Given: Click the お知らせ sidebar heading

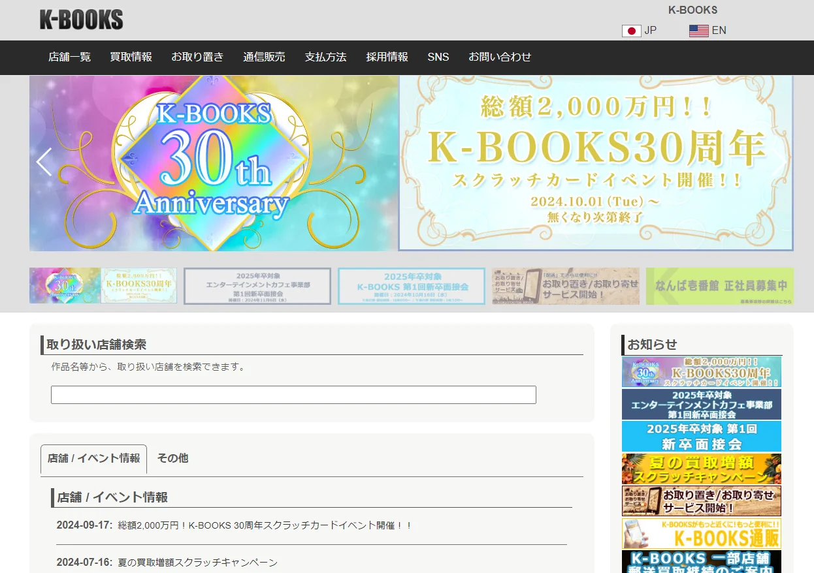Looking at the screenshot, I should point(653,344).
